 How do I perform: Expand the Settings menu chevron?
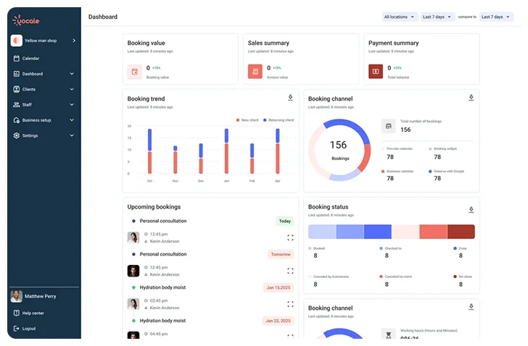pyautogui.click(x=72, y=135)
